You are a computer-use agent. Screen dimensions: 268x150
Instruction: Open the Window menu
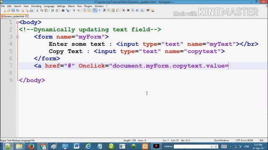99,6
